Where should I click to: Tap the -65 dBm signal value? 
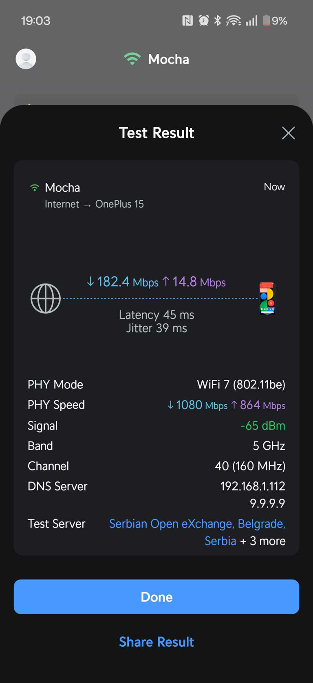[x=263, y=426]
